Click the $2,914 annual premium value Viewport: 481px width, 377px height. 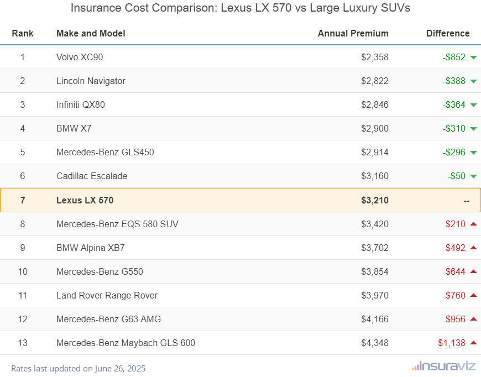(x=375, y=152)
